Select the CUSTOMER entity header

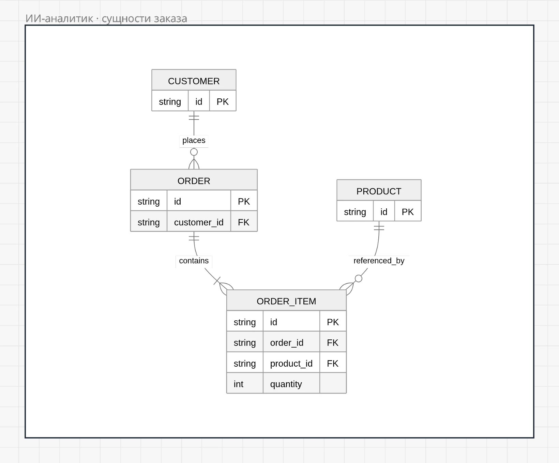click(194, 80)
